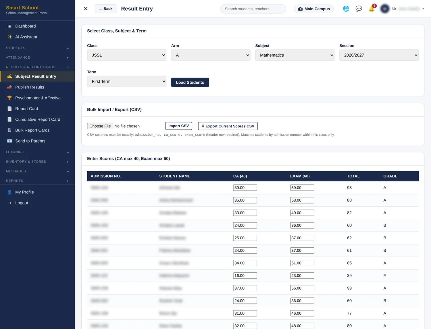
Task: Click the Subject Result Entry writing icon
Action: [9, 76]
